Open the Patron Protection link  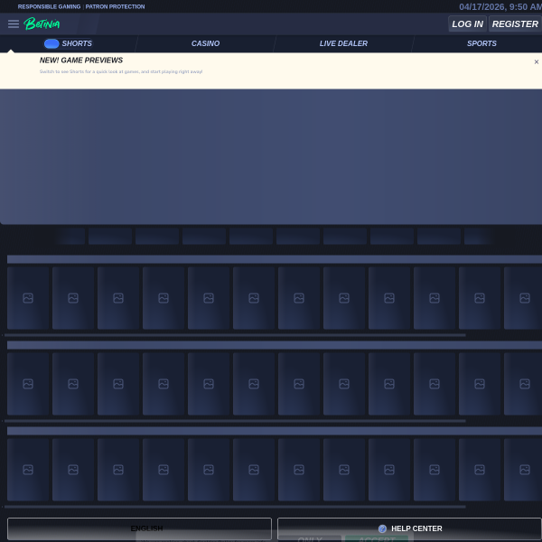tap(115, 6)
